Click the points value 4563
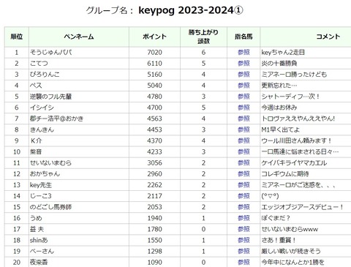Screen dimensions: 351x267 pos(154,119)
